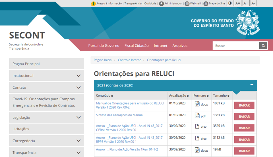Sort the table by Atualização column

click(x=179, y=96)
